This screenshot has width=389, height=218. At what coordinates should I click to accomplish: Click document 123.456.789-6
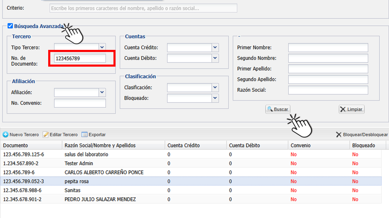pyautogui.click(x=19, y=172)
